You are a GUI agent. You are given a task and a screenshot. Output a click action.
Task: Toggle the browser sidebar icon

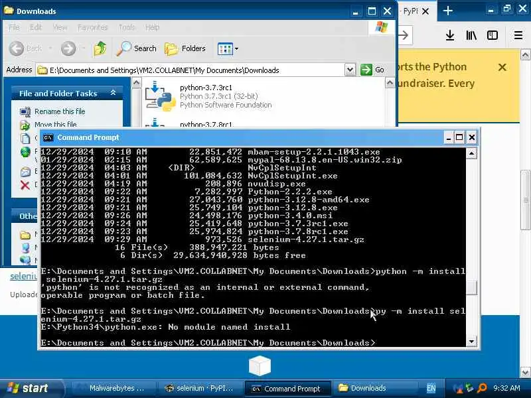[493, 35]
